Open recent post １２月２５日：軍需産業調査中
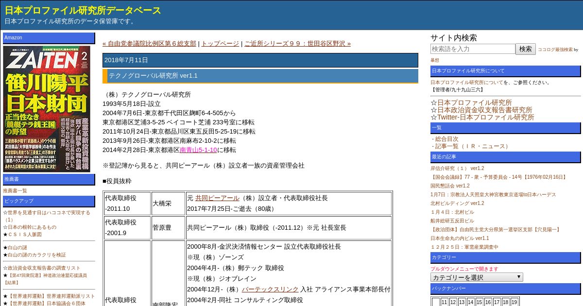Image resolution: width=583 pixels, height=306 pixels. pyautogui.click(x=464, y=247)
